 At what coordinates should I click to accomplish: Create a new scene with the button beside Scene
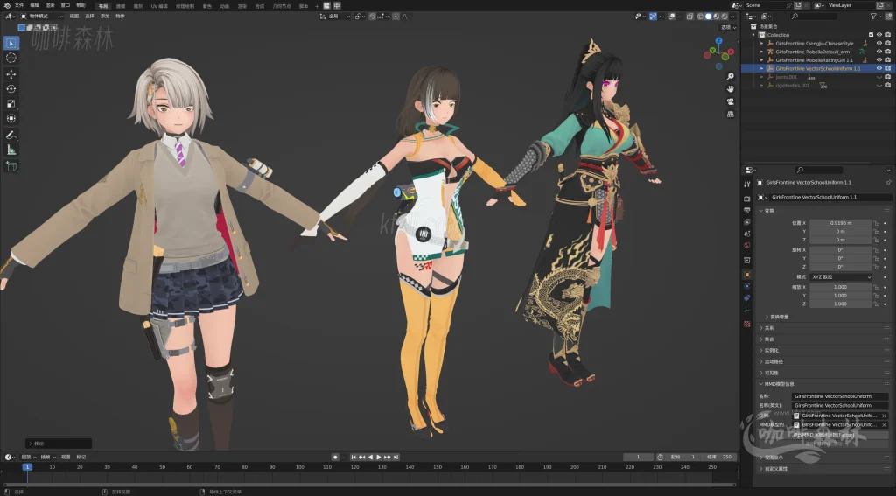pos(797,5)
